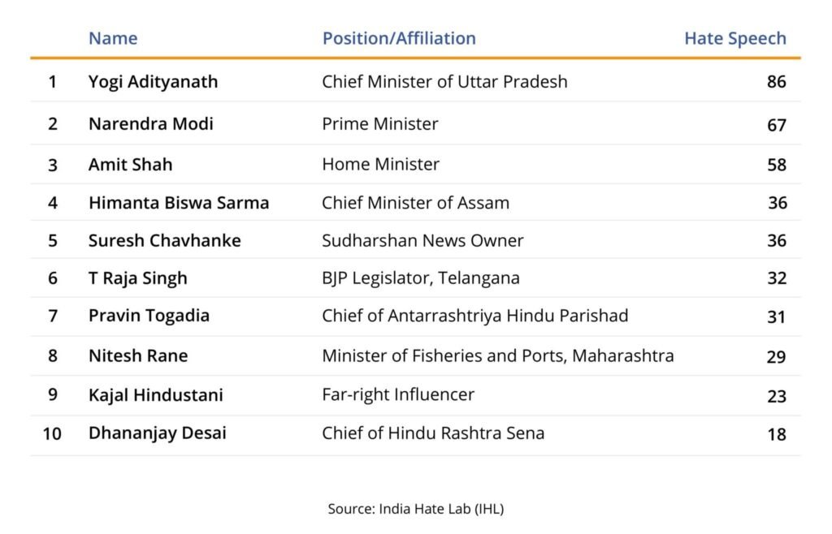The image size is (832, 534).
Task: Click the Name column header
Action: [x=113, y=38]
